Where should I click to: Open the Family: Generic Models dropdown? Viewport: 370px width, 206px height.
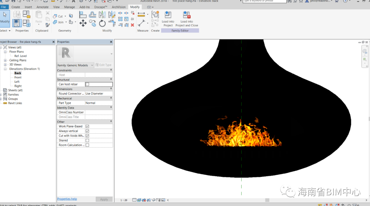75,65
